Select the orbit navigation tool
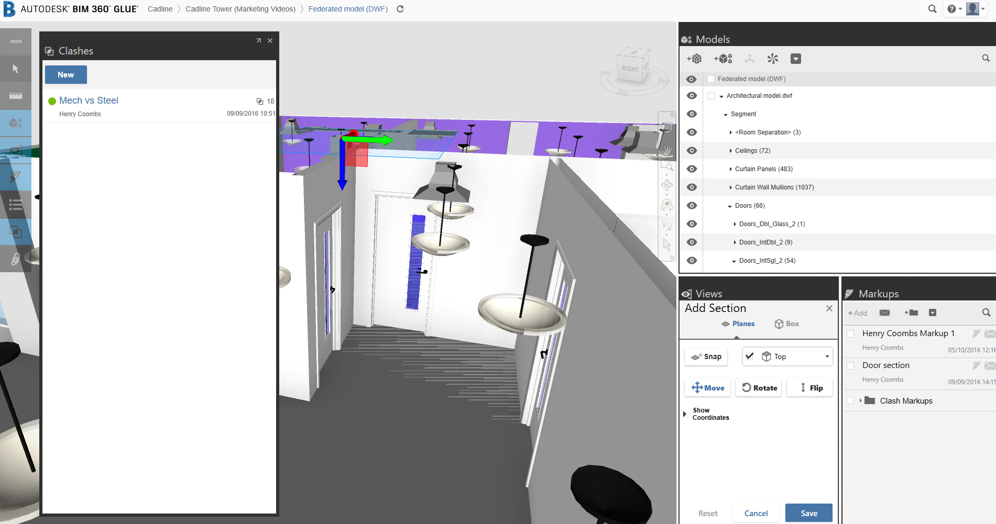The width and height of the screenshot is (996, 524). [667, 185]
